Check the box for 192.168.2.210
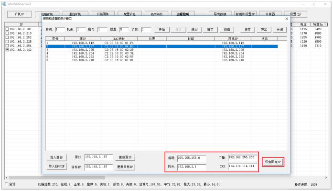Image resolution: width=333 pixels, height=191 pixels. 7,33
